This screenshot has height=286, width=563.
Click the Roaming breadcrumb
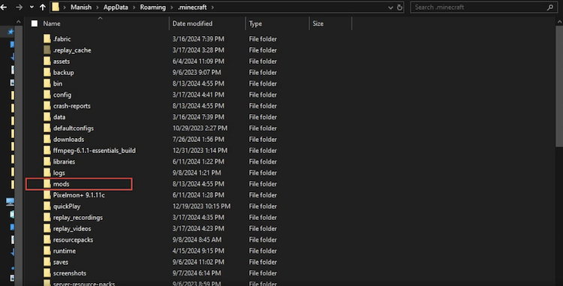(x=152, y=8)
